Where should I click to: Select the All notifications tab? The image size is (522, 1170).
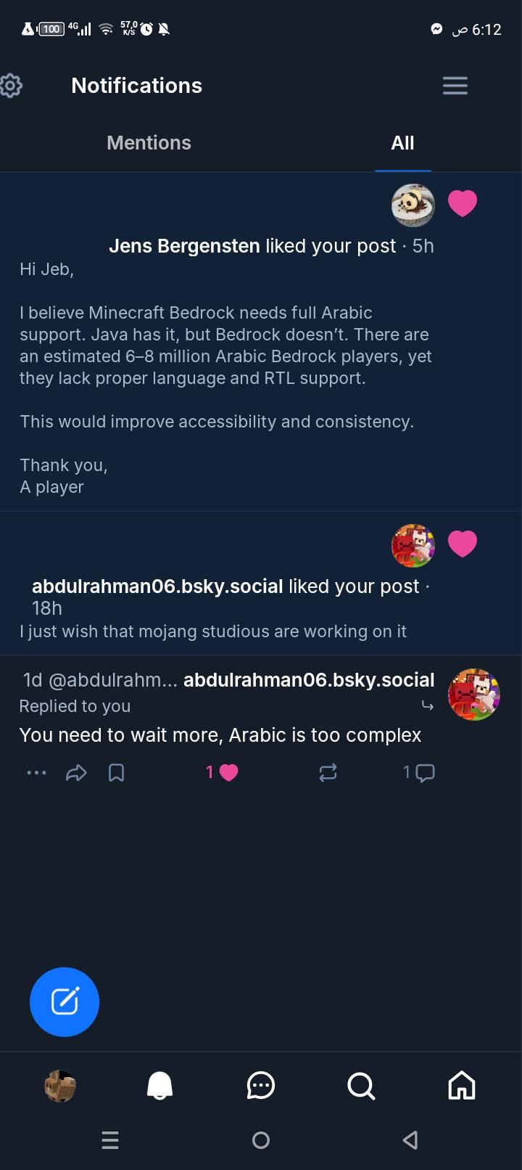point(402,143)
